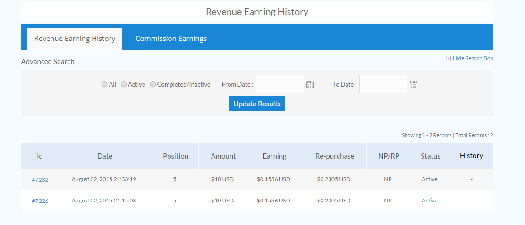This screenshot has width=525, height=225.
Task: Select the Completed/Inactive radio button
Action: [153, 85]
